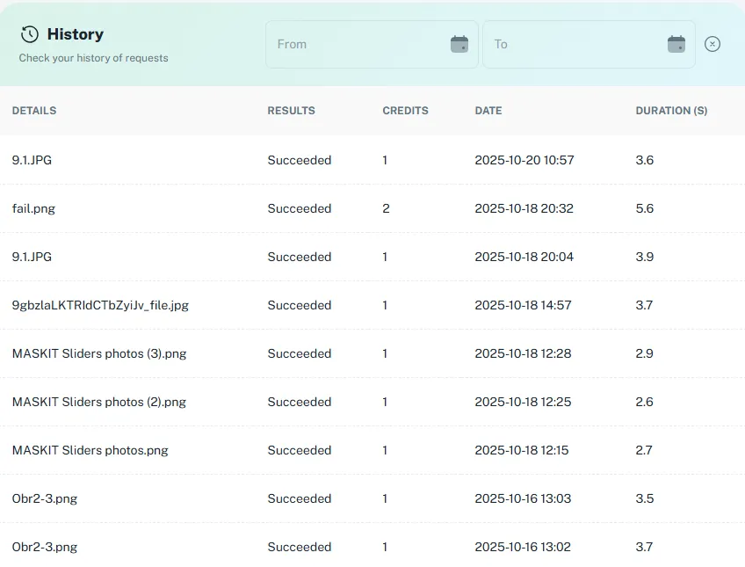Screen dimensions: 745x567
Task: Click the DURATION (S) column header
Action: [x=671, y=111]
